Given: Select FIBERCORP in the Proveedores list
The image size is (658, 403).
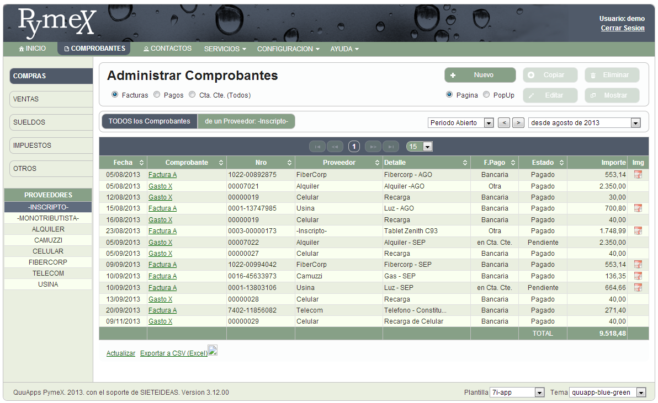Looking at the screenshot, I should point(48,262).
